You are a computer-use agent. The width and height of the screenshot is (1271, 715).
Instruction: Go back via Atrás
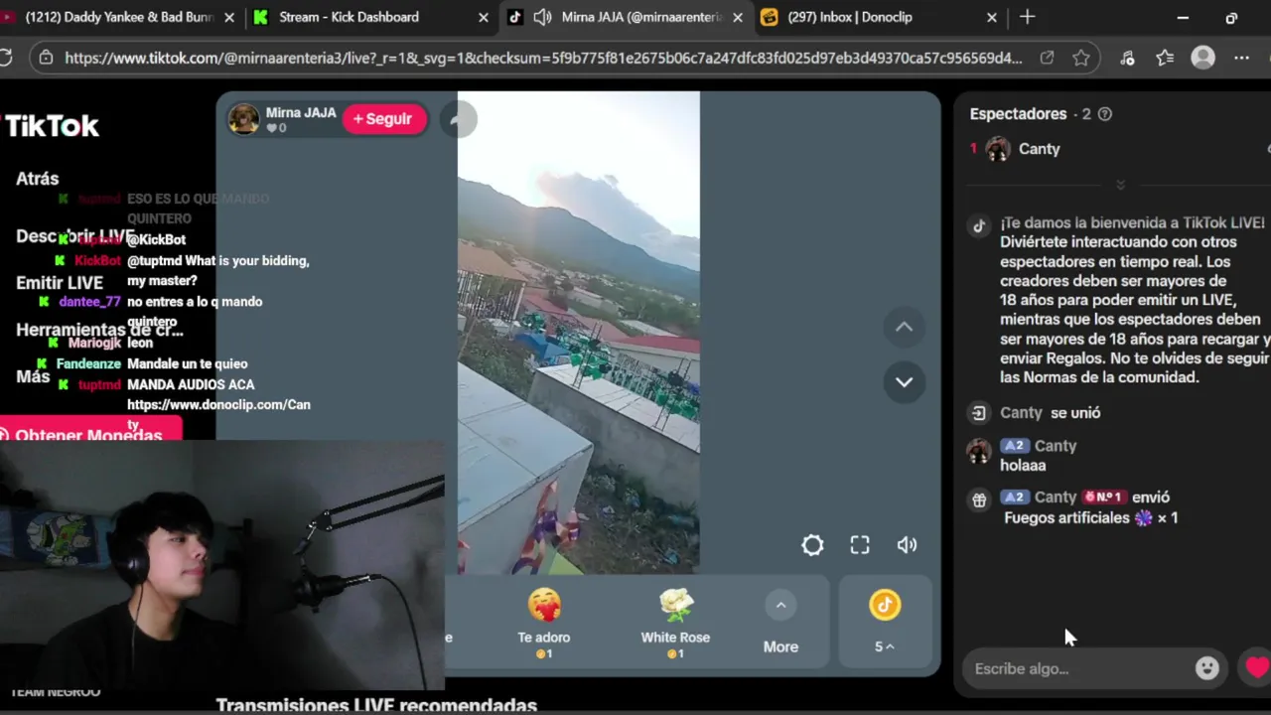tap(37, 179)
